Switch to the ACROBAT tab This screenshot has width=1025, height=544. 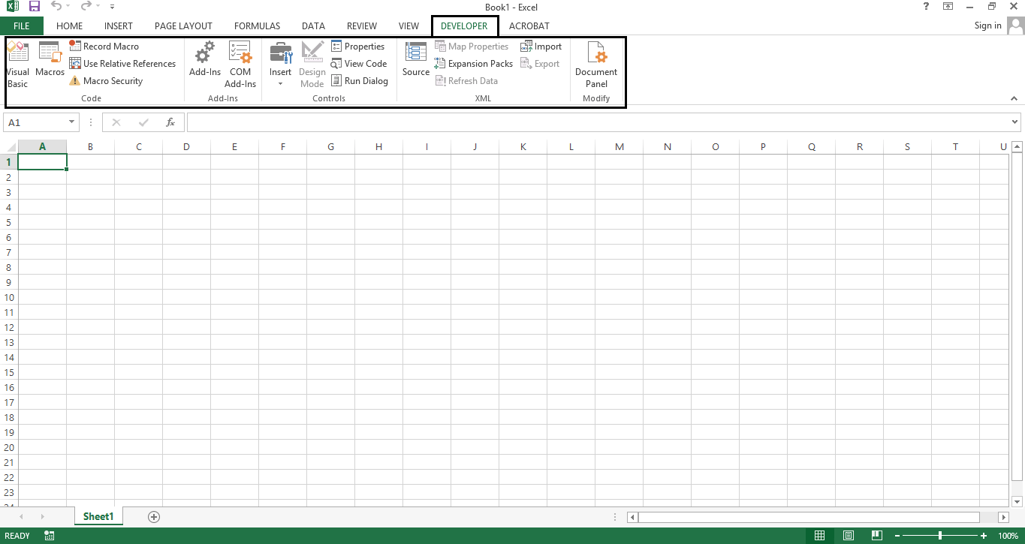coord(529,26)
